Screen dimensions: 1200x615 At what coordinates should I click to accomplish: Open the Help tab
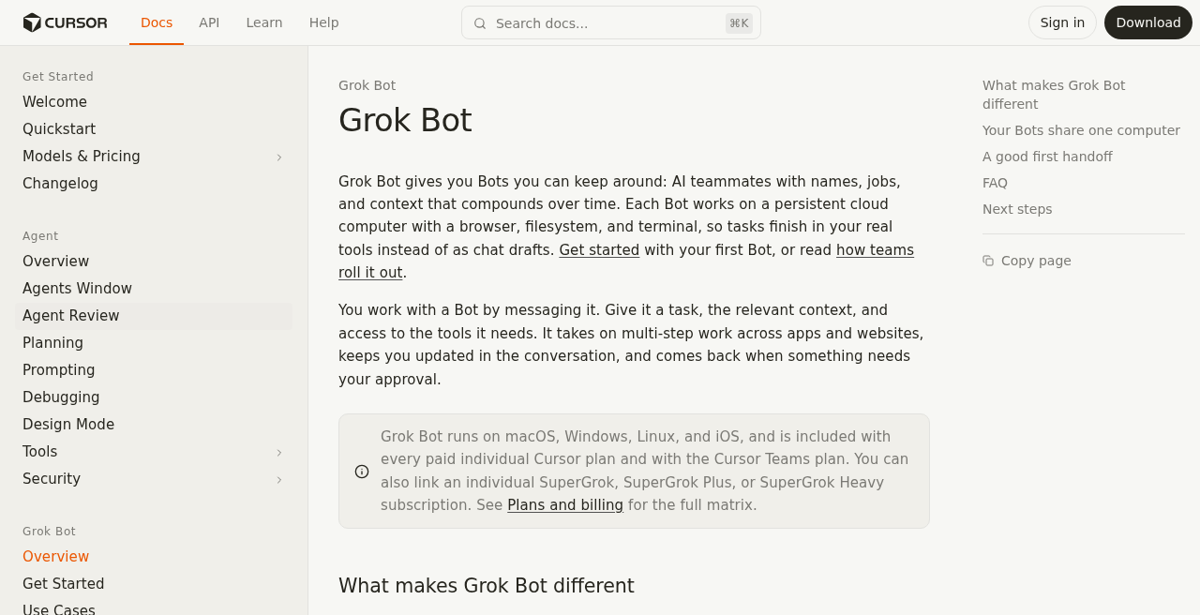(x=324, y=22)
